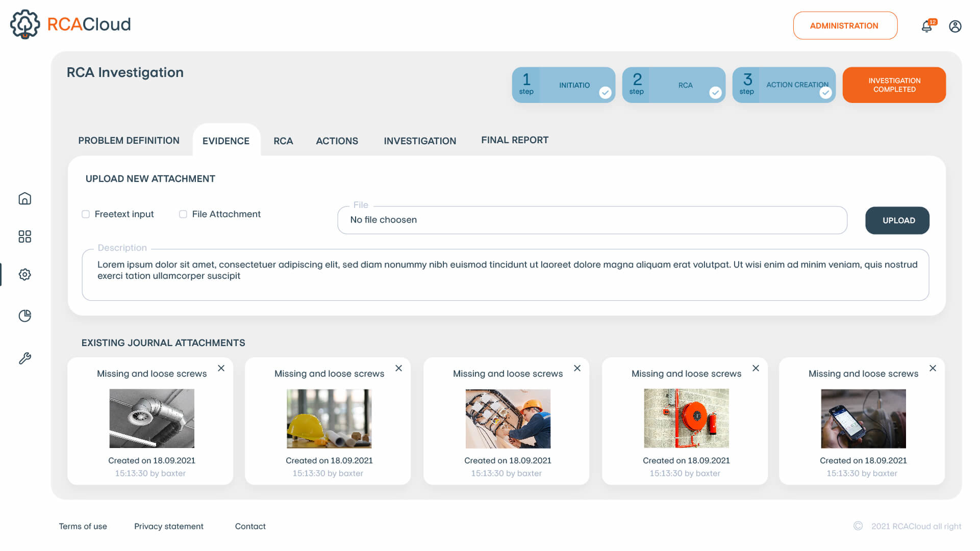Image resolution: width=980 pixels, height=551 pixels.
Task: Open the duct pipe attachment thumbnail
Action: tap(152, 418)
